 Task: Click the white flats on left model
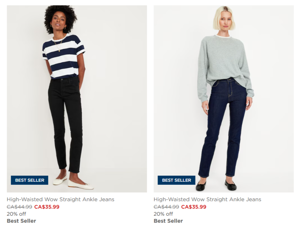(73, 183)
